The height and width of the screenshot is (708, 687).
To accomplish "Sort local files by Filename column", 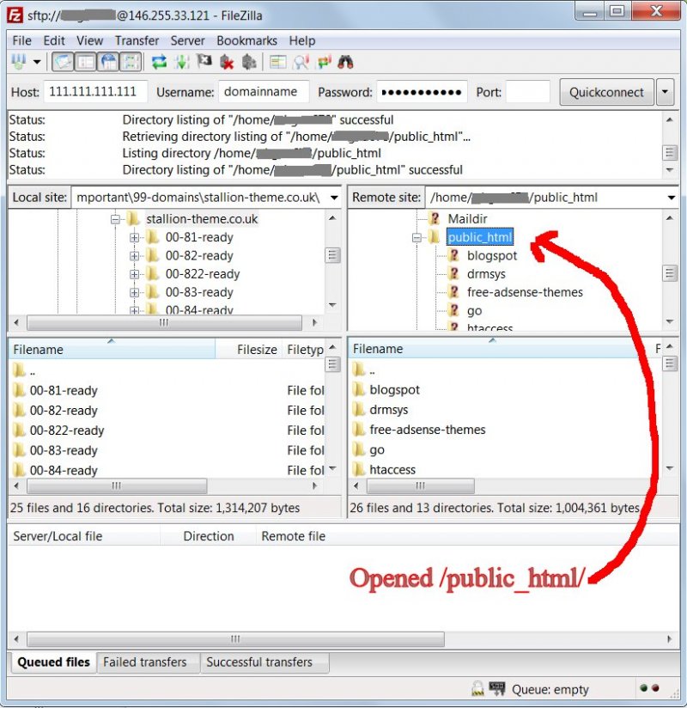I will [112, 350].
